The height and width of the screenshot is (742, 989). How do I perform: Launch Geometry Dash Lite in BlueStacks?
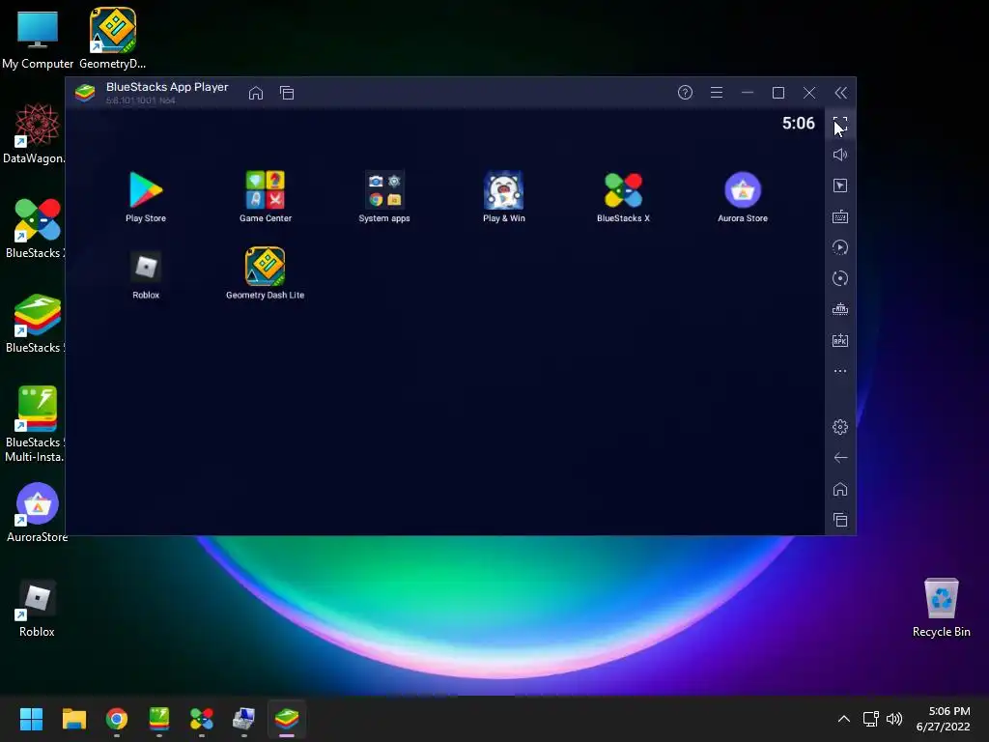[x=265, y=272]
